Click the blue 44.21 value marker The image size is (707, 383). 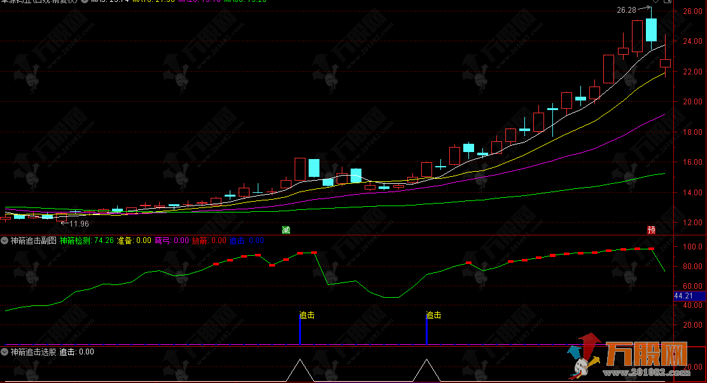pos(689,295)
